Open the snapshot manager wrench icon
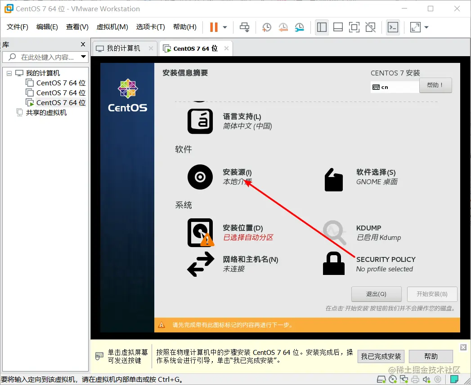Screen dimensions: 471x385 click(x=299, y=27)
